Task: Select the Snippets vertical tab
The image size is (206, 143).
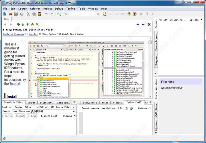Action: tap(156, 60)
